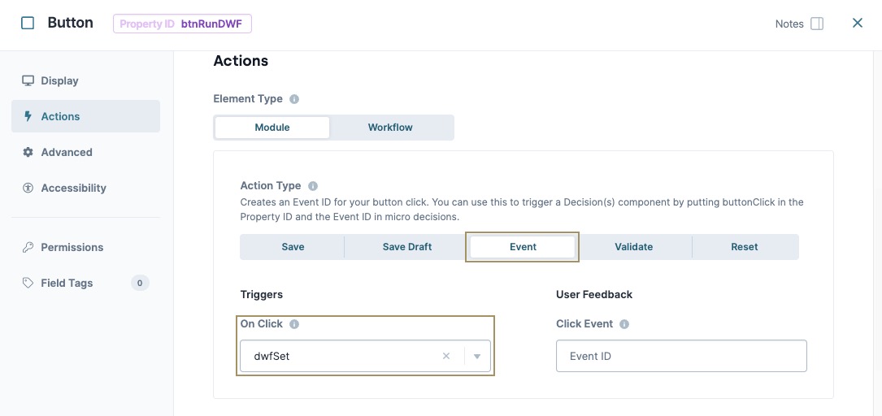
Task: Click the Property ID btnRunDWF field
Action: [x=182, y=24]
